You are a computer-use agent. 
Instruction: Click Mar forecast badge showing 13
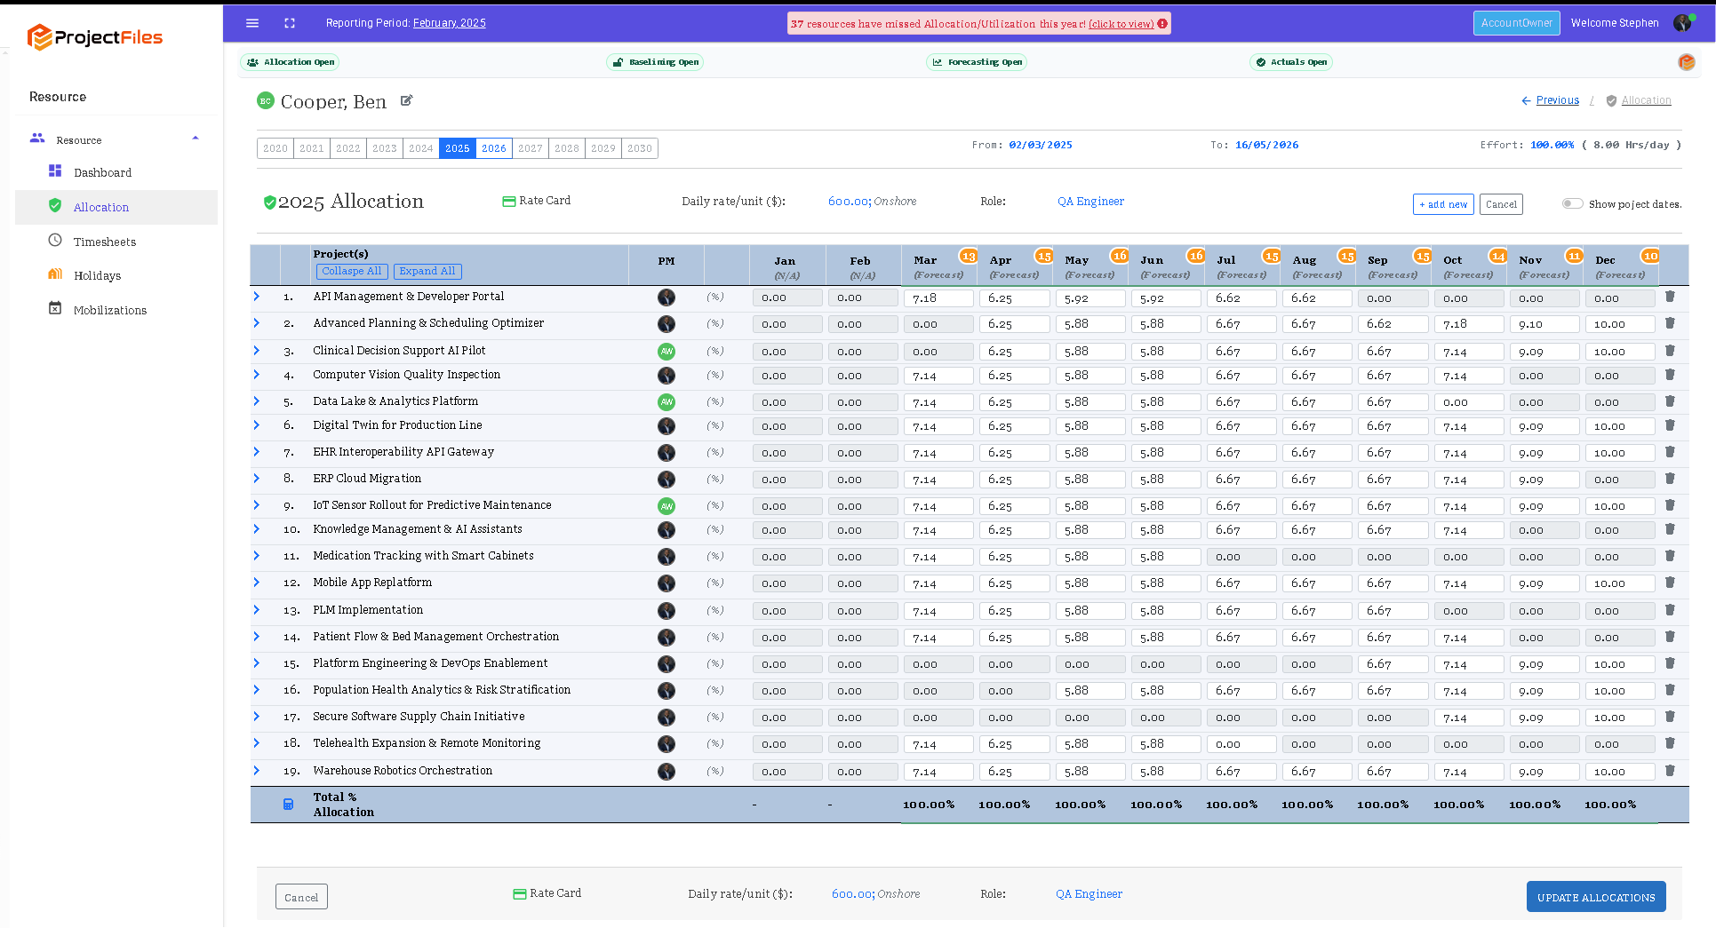click(x=969, y=256)
